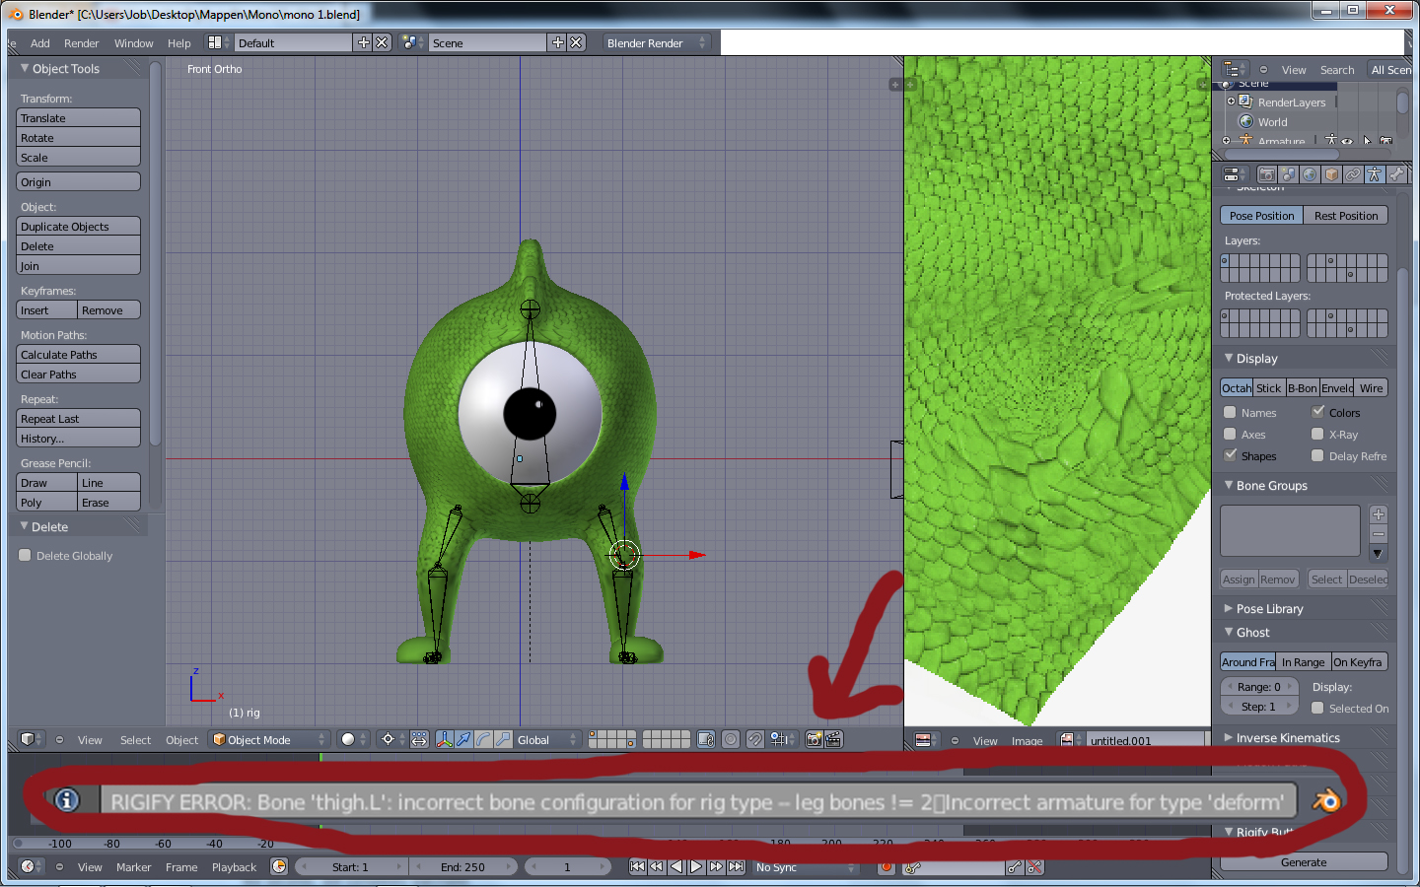The image size is (1420, 887).
Task: Open the timeline Playback menu
Action: pos(234,867)
